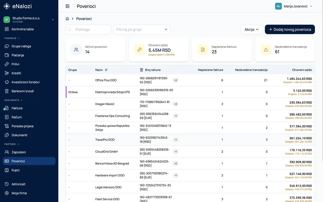Click the Zaposleni person icon
Image resolution: width=323 pixels, height=202 pixels.
pos(7,152)
